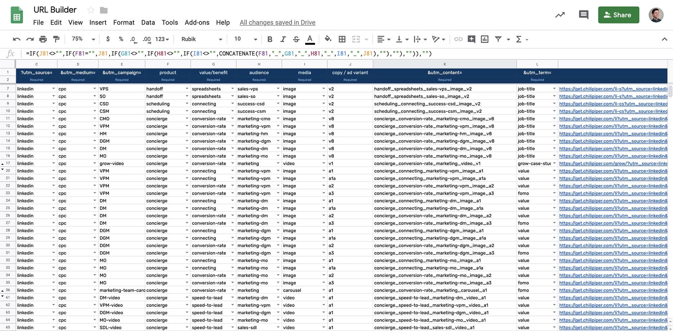This screenshot has width=673, height=331.
Task: Open the 75% zoom dropdown
Action: [x=83, y=39]
